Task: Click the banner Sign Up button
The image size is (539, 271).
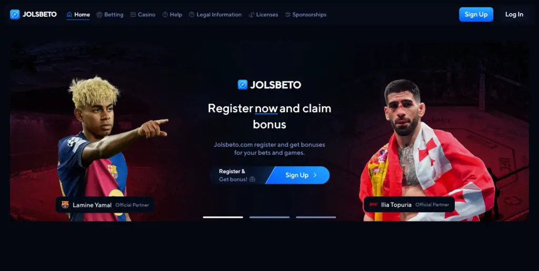Action: pos(297,175)
